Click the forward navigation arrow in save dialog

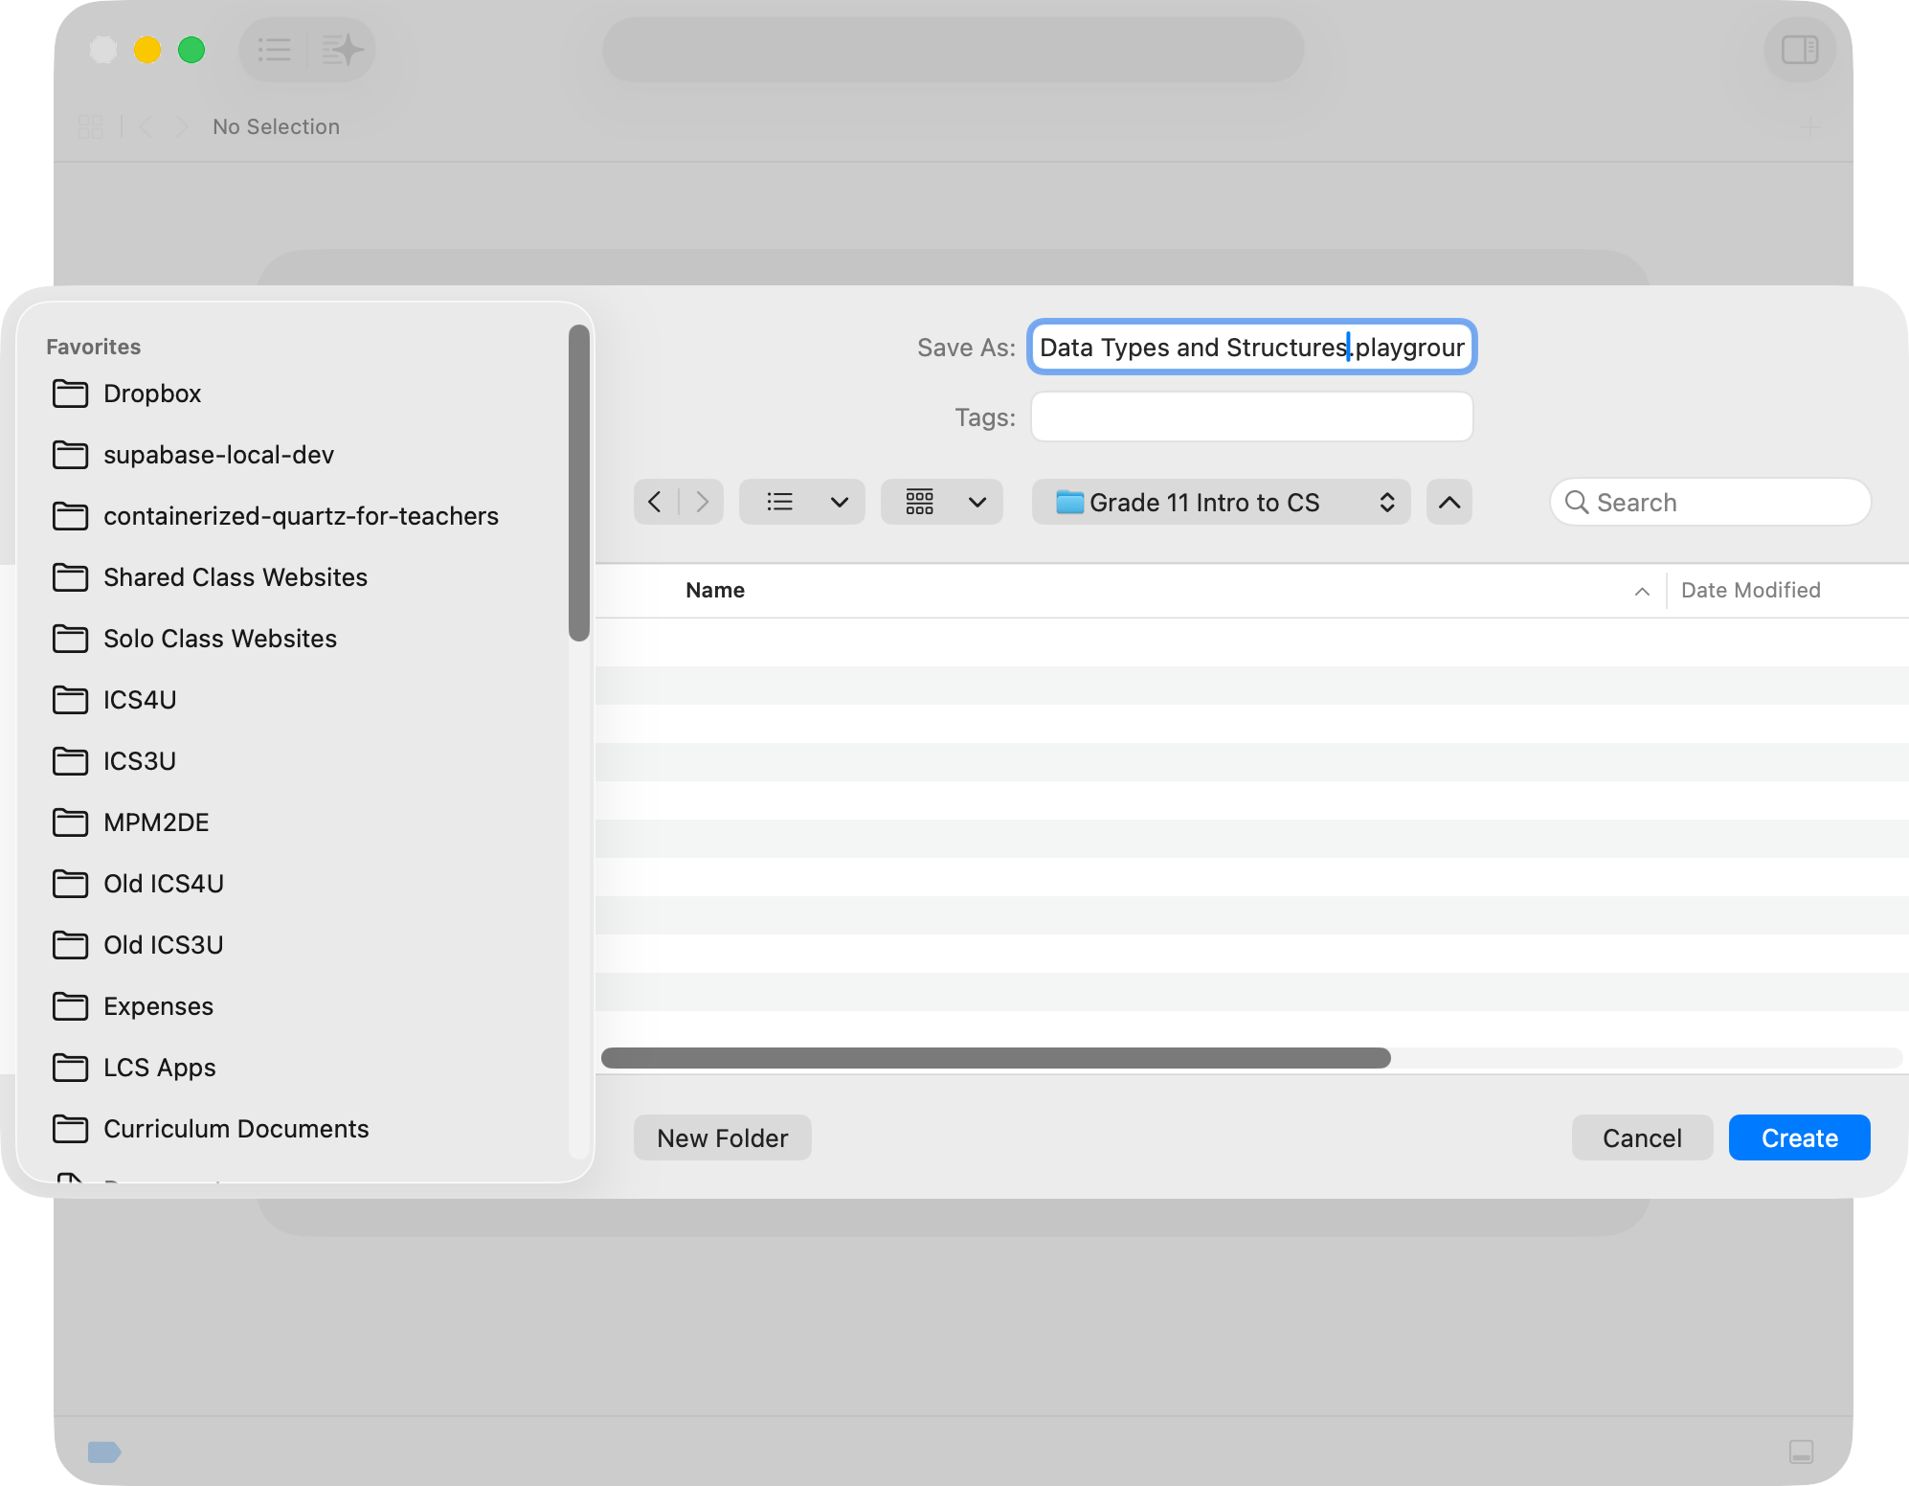[703, 502]
